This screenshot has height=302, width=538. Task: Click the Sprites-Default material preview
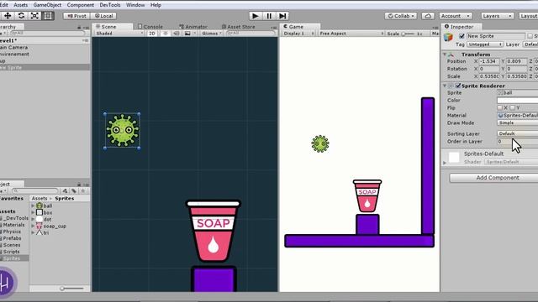454,157
